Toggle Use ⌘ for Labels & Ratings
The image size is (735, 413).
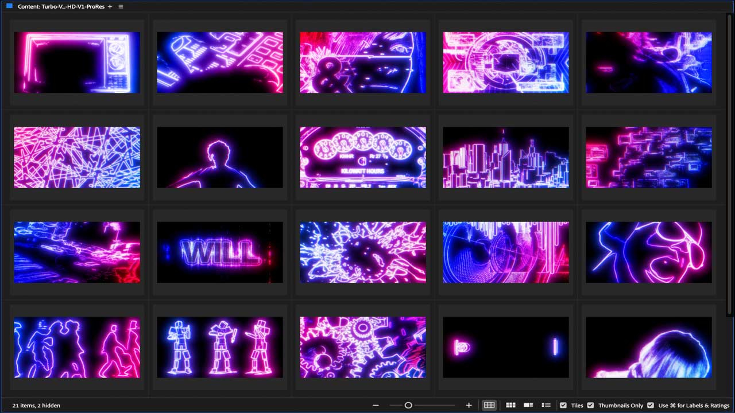[x=650, y=406]
